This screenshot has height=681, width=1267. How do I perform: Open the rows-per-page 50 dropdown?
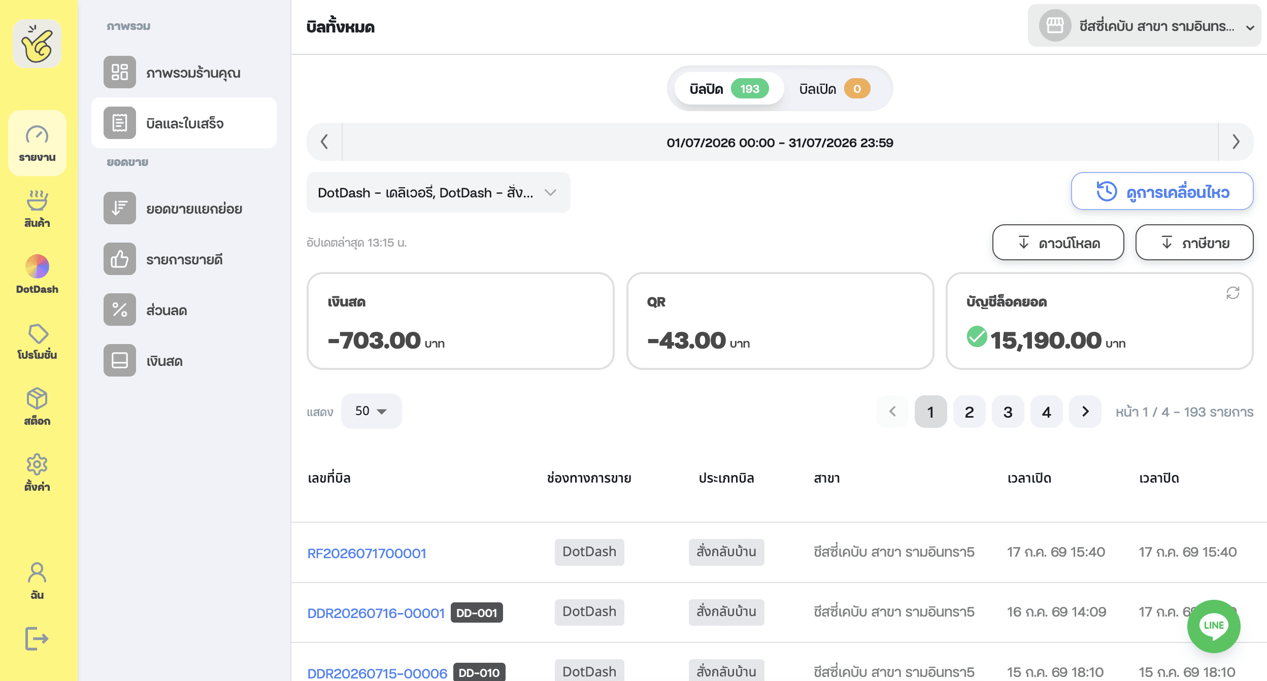pyautogui.click(x=371, y=411)
